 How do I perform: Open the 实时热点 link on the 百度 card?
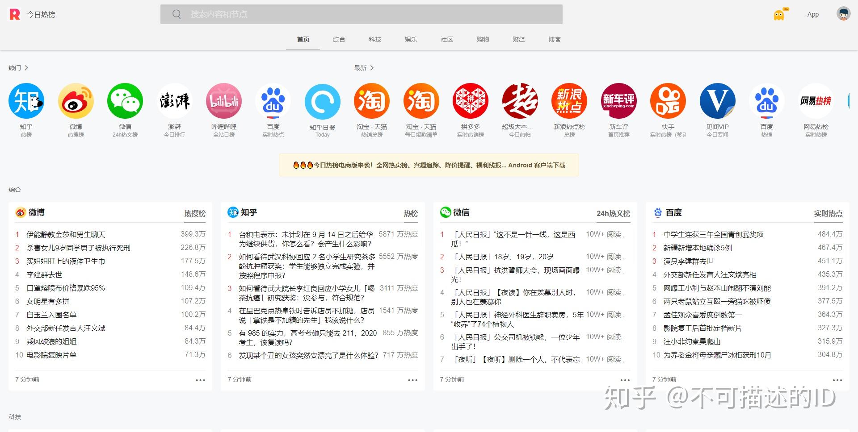click(x=828, y=213)
